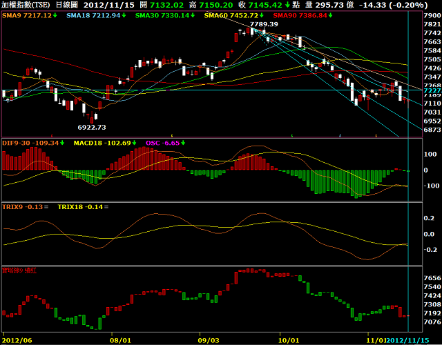Screen dimensions: 442x345
Task: Select the MACD18 -102.69 indicator label
Action: pos(102,143)
